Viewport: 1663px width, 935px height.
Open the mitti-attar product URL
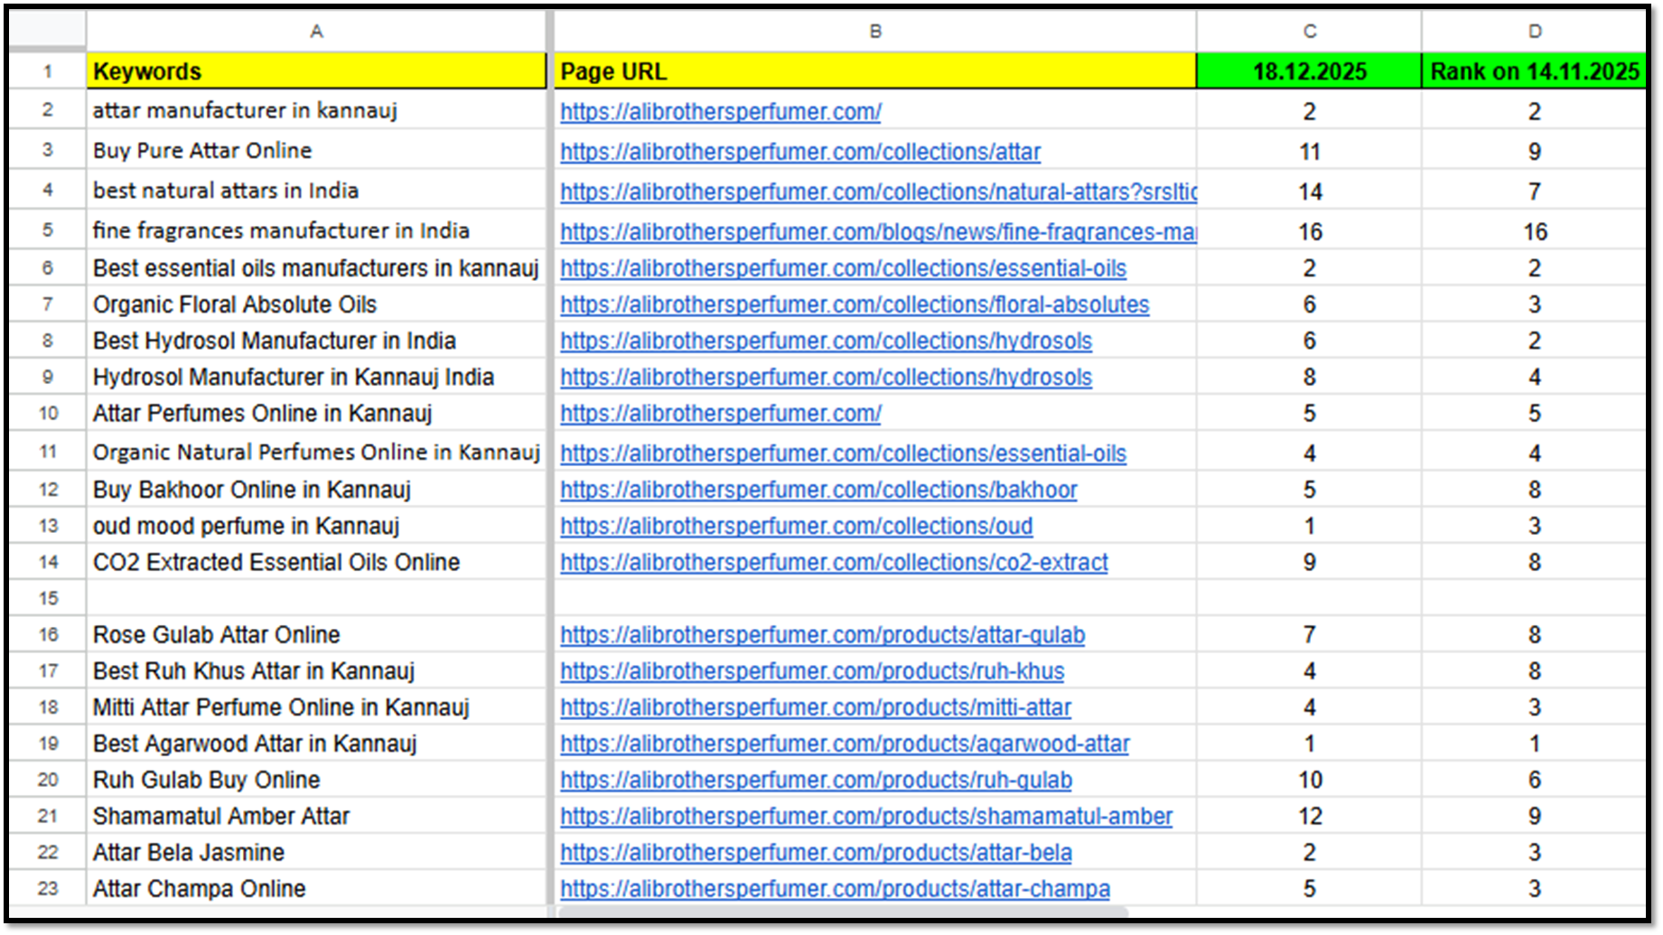click(815, 707)
